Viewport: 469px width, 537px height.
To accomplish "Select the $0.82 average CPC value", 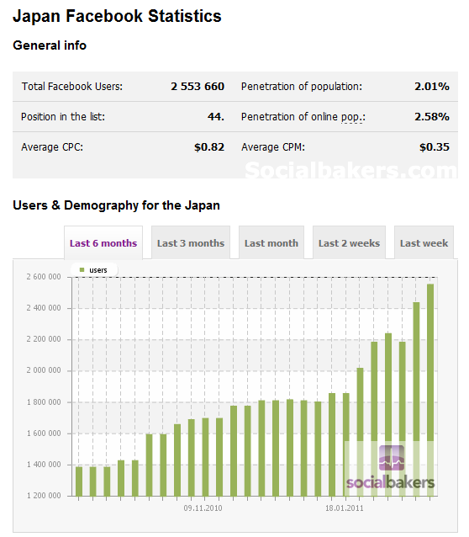I will click(209, 147).
